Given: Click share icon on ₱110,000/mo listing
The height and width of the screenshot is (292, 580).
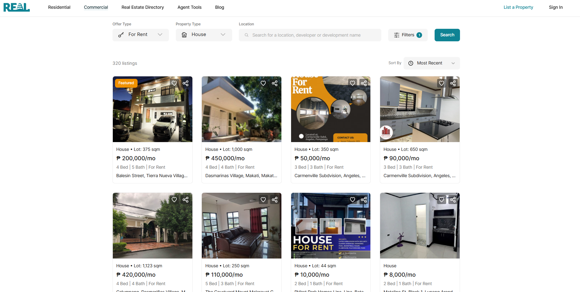Looking at the screenshot, I should click(274, 200).
